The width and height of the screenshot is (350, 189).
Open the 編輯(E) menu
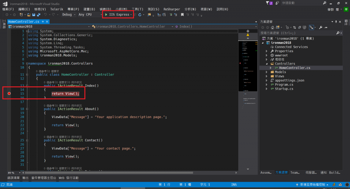24,9
